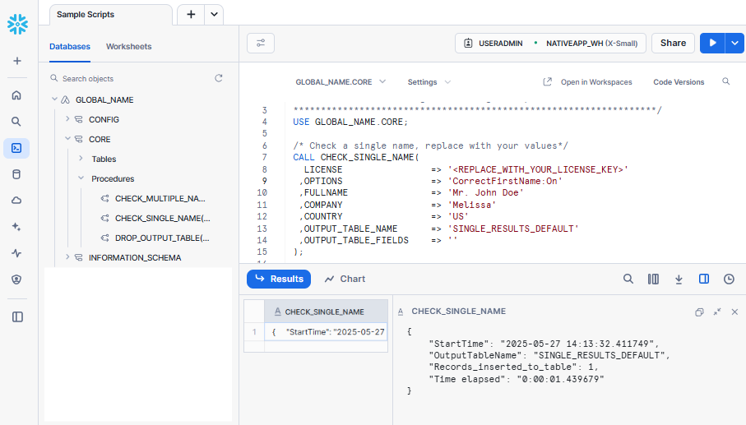This screenshot has height=425, width=746.
Task: Click the 'SINGLE_RESULTS_DEFAULT' string in code
Action: coord(513,229)
